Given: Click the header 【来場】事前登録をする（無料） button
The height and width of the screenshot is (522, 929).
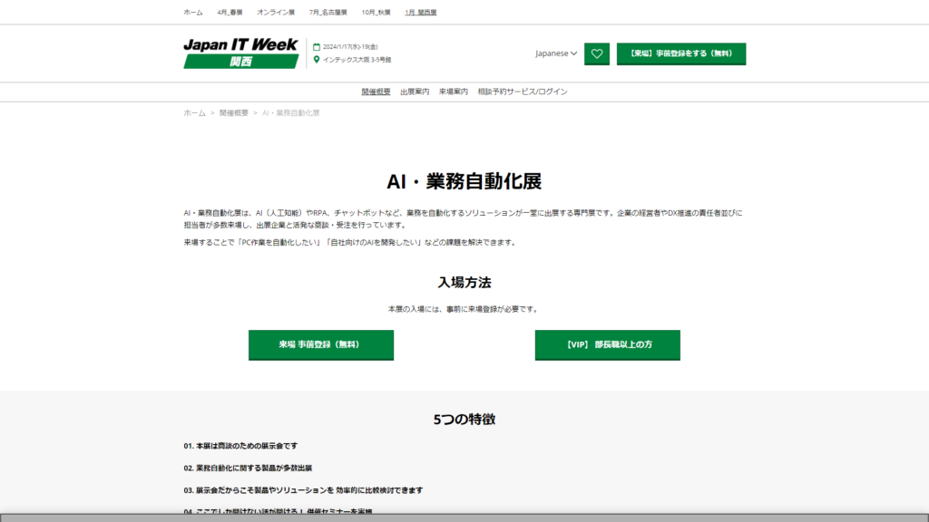Looking at the screenshot, I should coord(681,53).
